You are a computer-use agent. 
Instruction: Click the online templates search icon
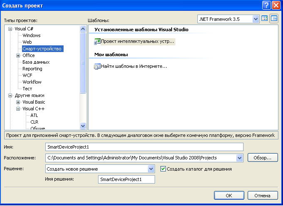coord(97,66)
